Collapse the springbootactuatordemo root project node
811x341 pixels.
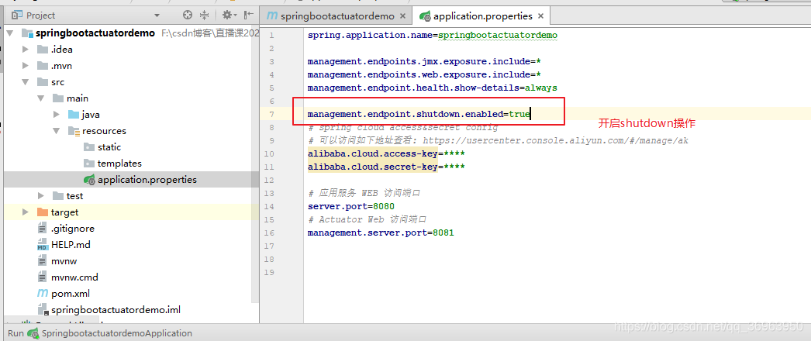(x=10, y=33)
